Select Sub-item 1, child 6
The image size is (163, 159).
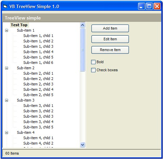pos(38,63)
